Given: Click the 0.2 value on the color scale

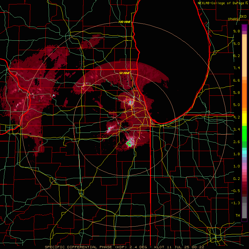Looking at the screenshot, I should point(237,179).
